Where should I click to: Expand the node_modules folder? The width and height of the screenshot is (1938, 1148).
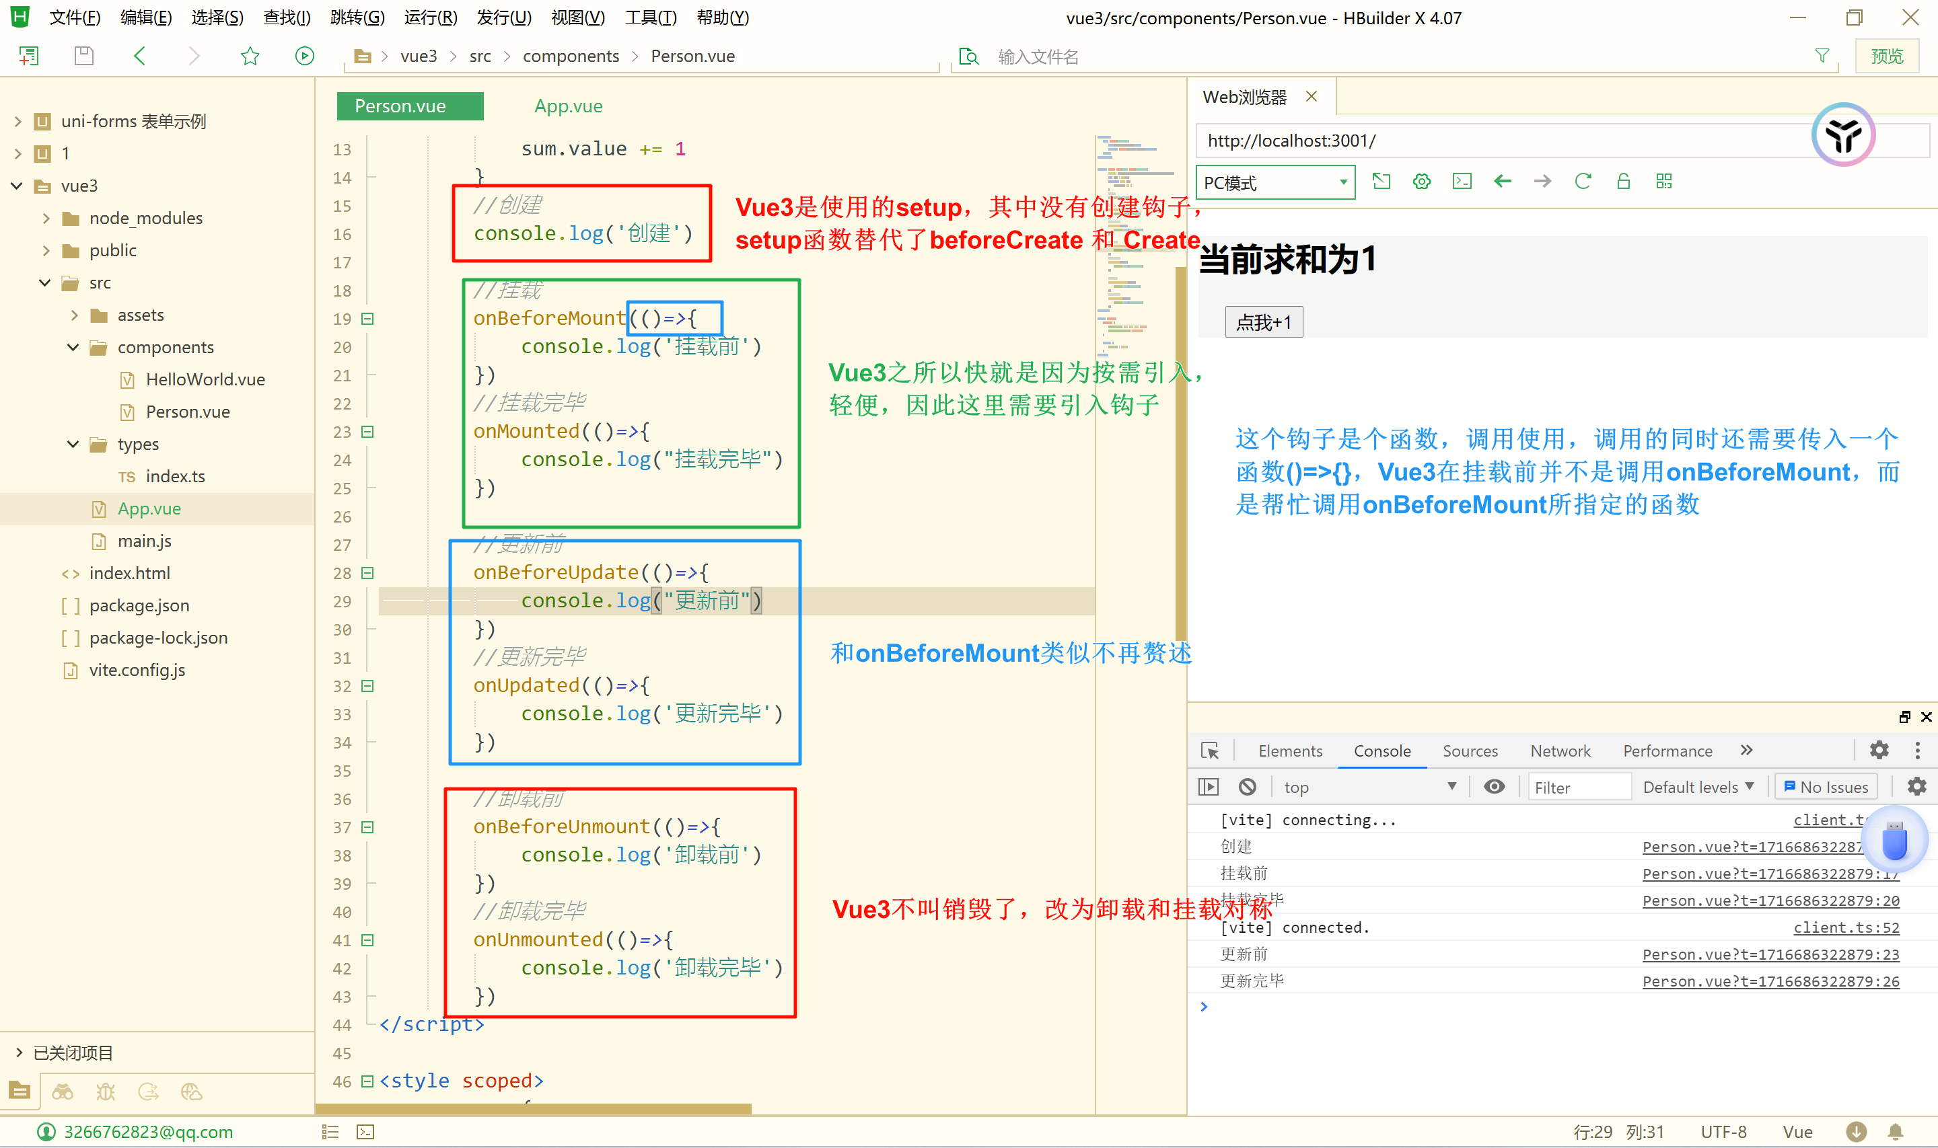pos(46,218)
